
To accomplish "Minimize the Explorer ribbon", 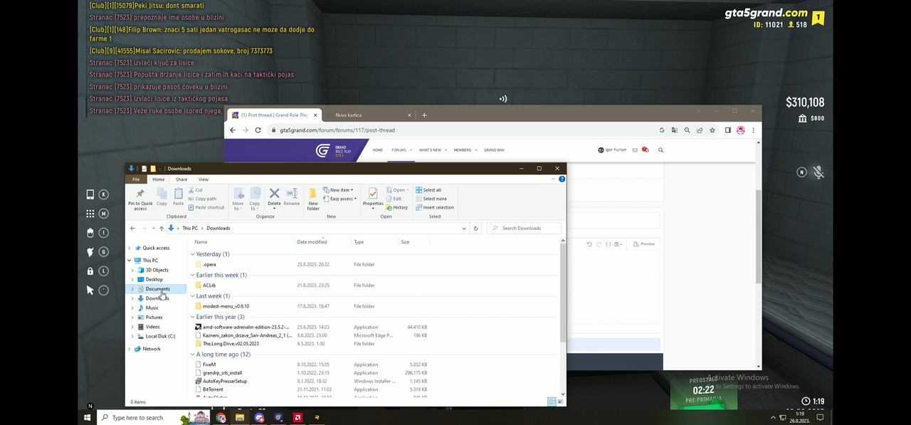I will click(x=553, y=179).
